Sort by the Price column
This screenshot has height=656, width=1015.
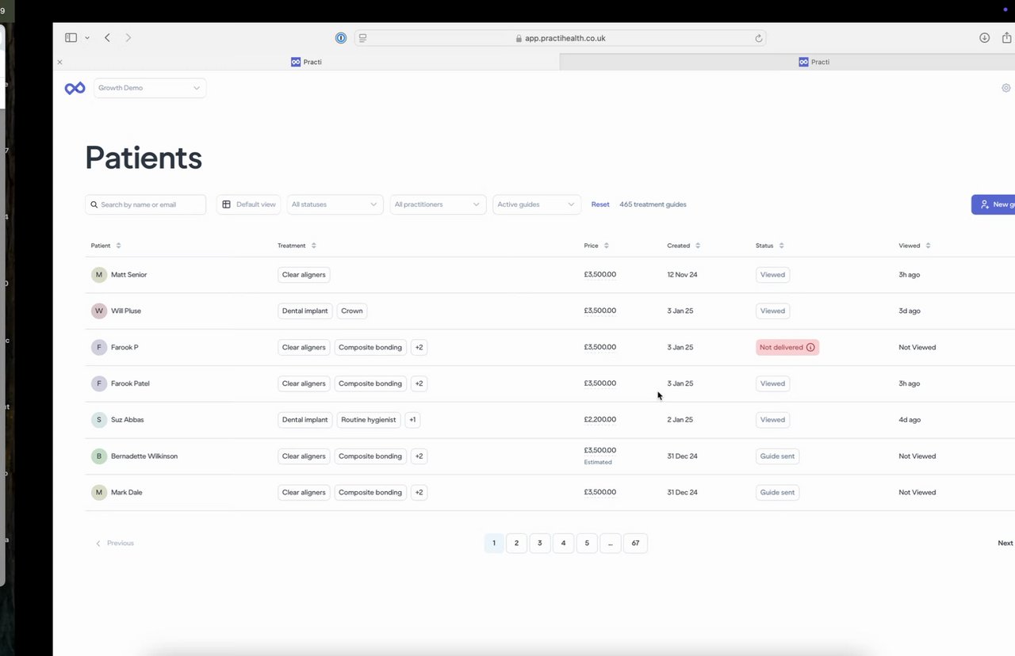[596, 246]
